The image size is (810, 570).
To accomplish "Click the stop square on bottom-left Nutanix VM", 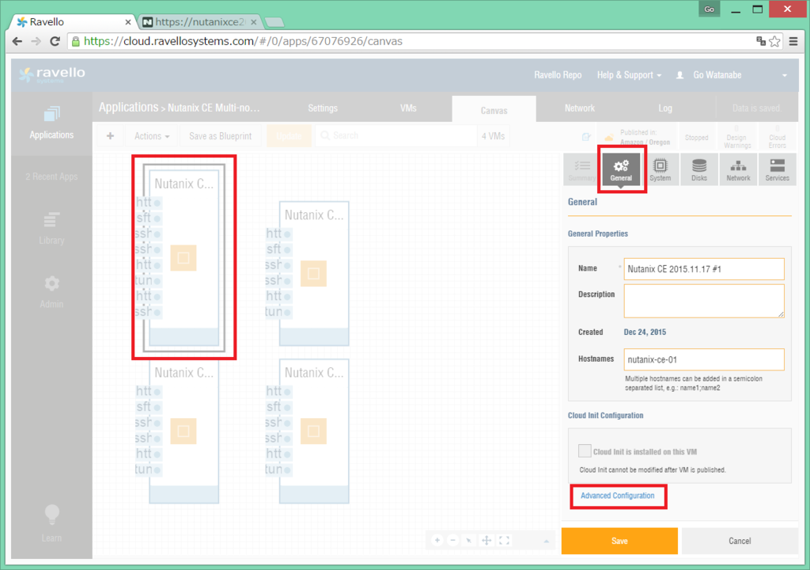I will point(184,431).
